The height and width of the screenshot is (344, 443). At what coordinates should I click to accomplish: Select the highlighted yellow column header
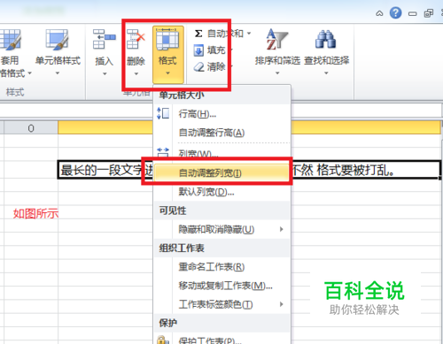pyautogui.click(x=249, y=127)
